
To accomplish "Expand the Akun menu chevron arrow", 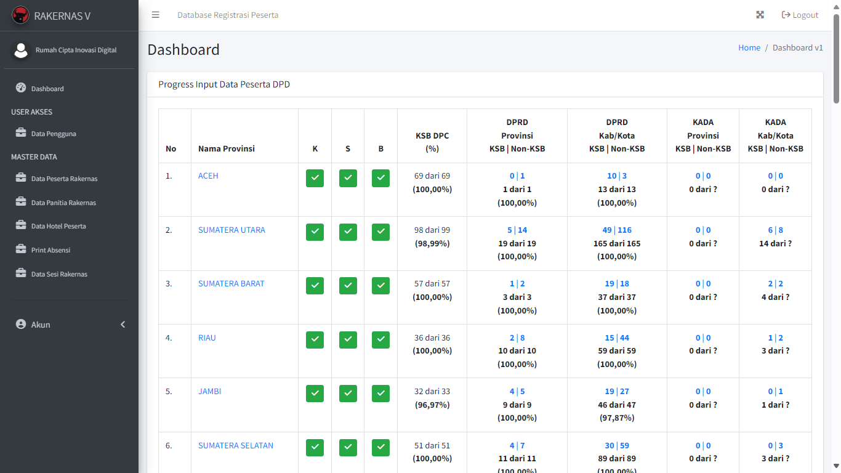I will pyautogui.click(x=123, y=325).
